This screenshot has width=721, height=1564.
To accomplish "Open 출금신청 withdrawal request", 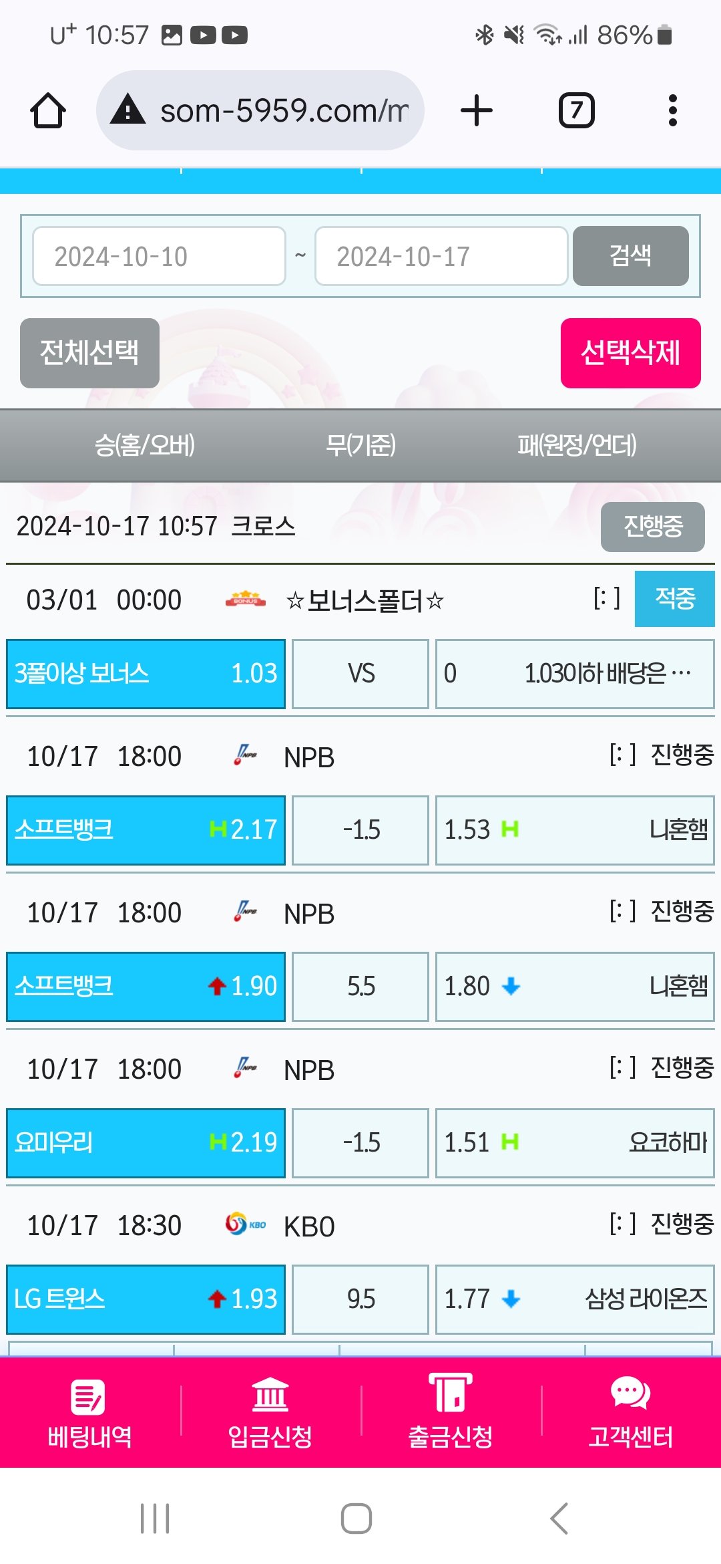I will click(x=451, y=1414).
